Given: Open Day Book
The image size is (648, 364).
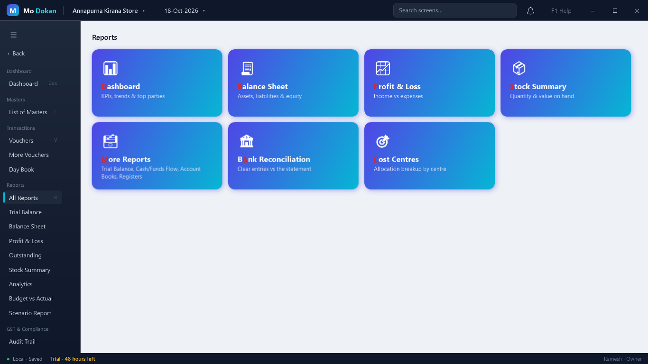Looking at the screenshot, I should 32,170.
